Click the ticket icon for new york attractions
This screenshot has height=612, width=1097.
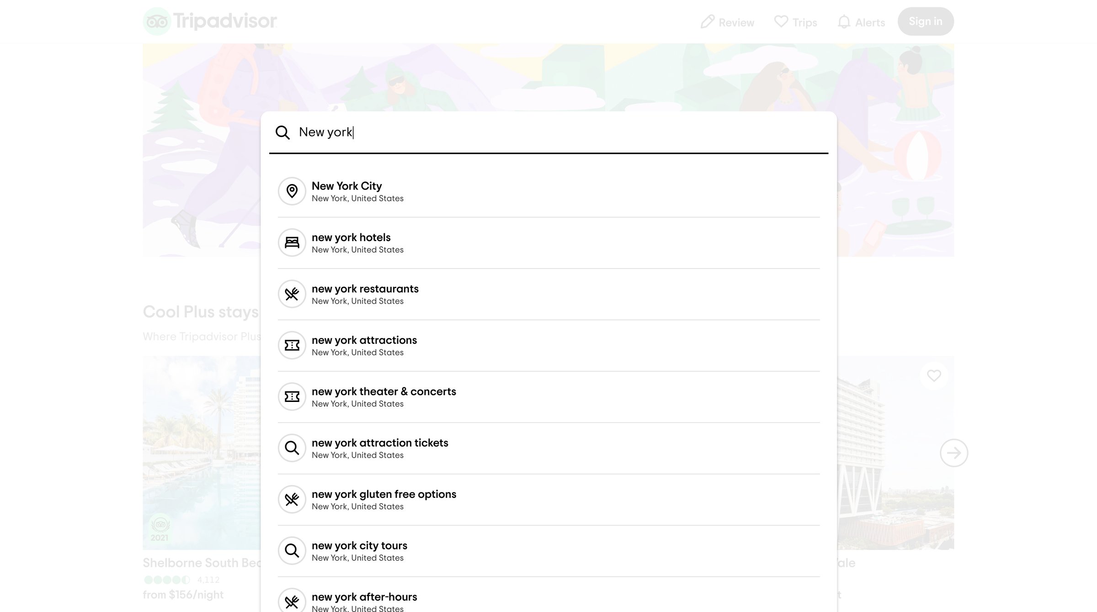tap(292, 345)
